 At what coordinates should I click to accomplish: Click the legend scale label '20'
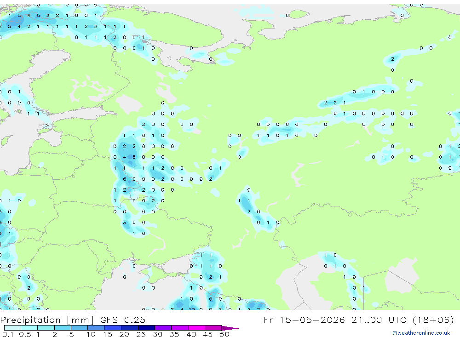[124, 334]
